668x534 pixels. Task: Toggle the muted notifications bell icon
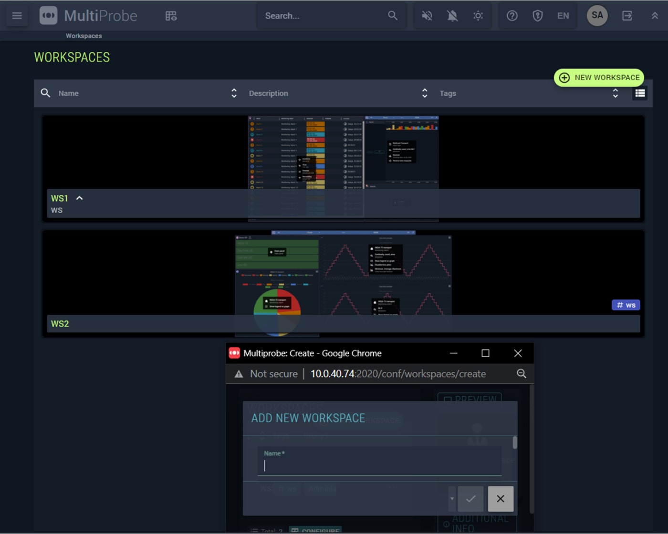[452, 16]
